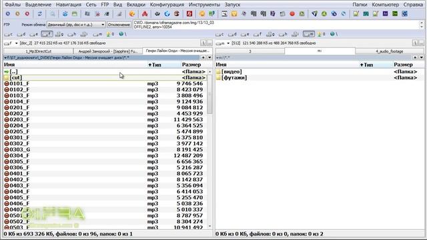Open the Инструменты menu
This screenshot has height=240, width=427.
pos(204,5)
